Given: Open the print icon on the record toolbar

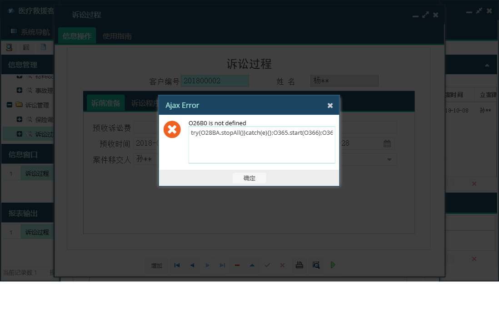Looking at the screenshot, I should point(299,265).
